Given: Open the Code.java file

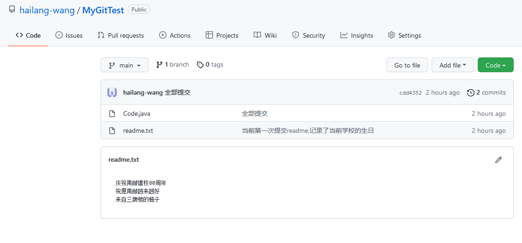Looking at the screenshot, I should pos(136,114).
